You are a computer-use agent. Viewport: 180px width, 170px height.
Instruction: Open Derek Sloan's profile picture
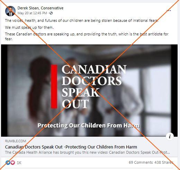click(x=10, y=11)
